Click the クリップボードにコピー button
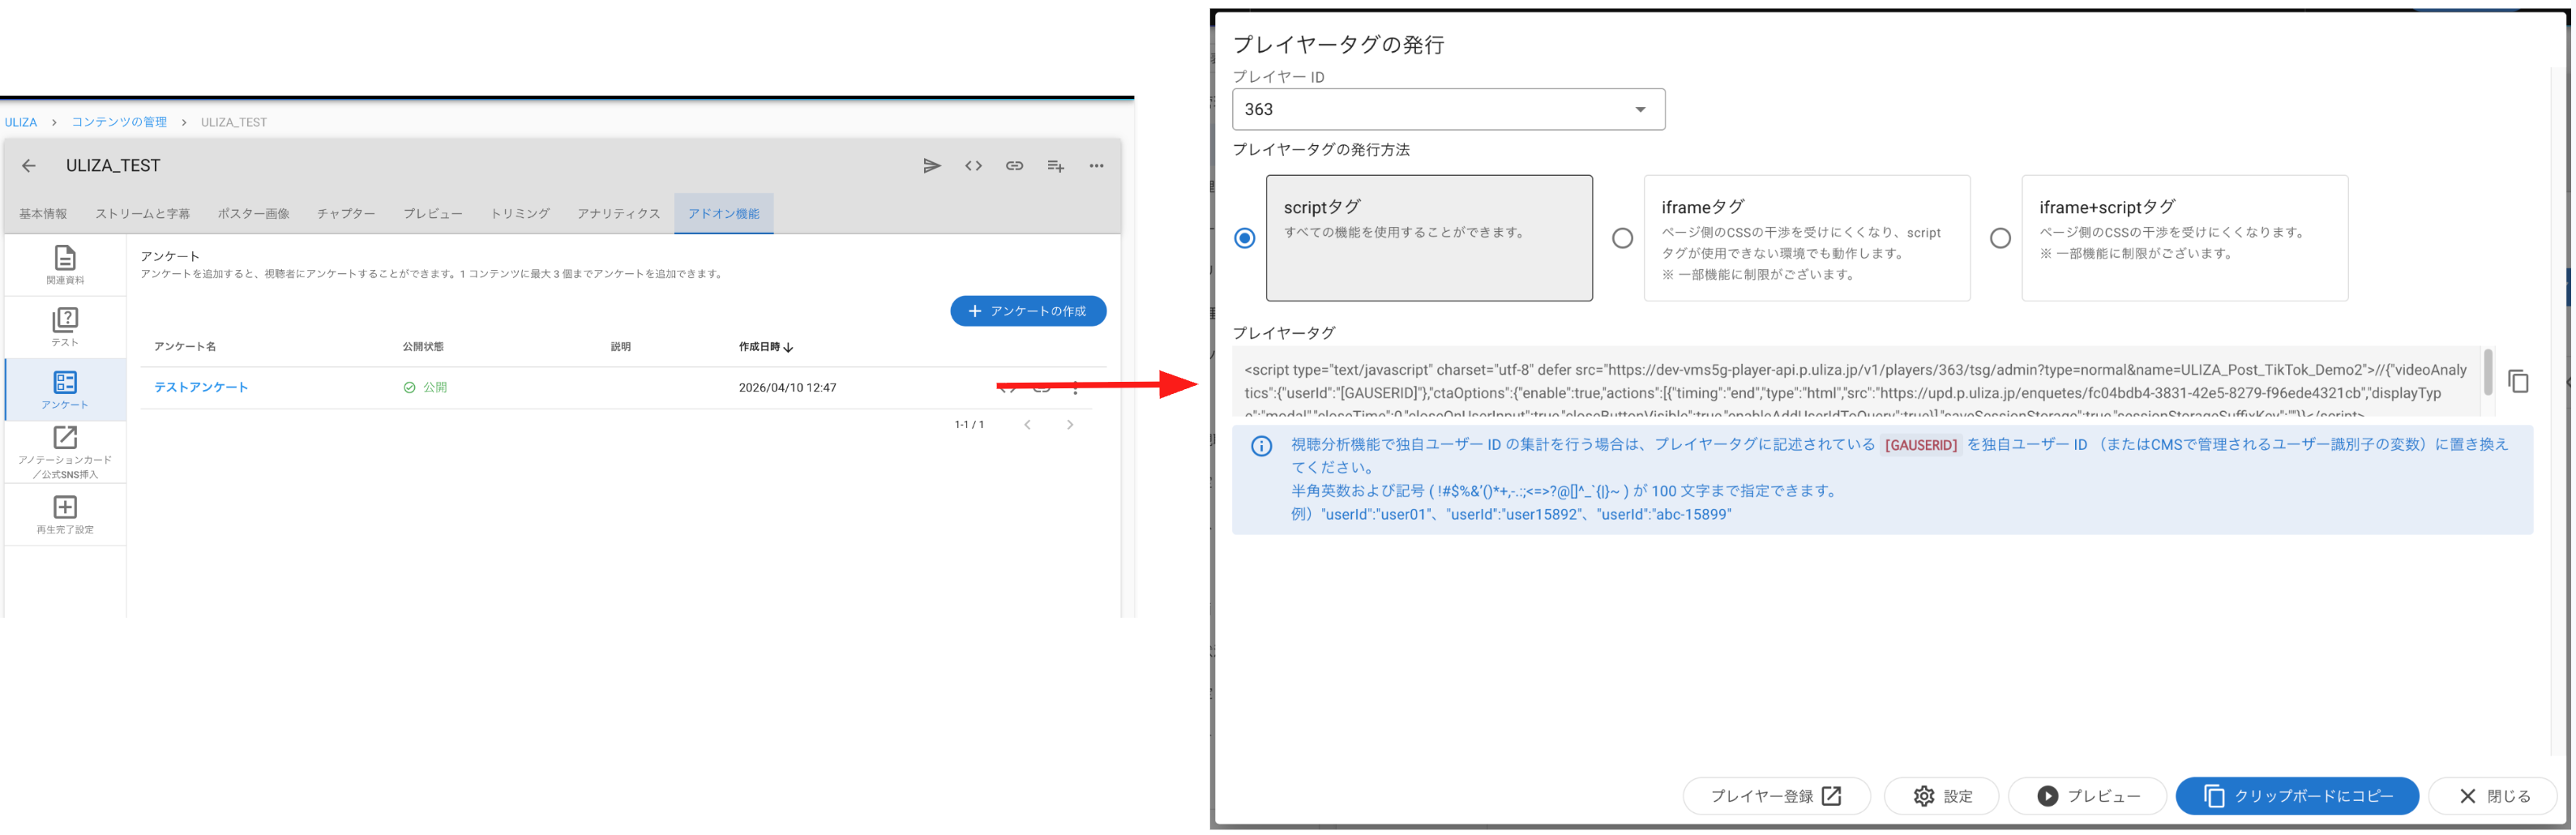 point(2296,796)
